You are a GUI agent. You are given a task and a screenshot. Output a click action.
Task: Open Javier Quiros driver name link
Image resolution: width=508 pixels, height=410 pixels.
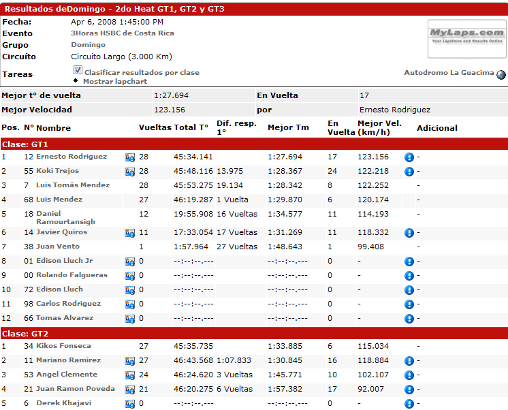[61, 232]
